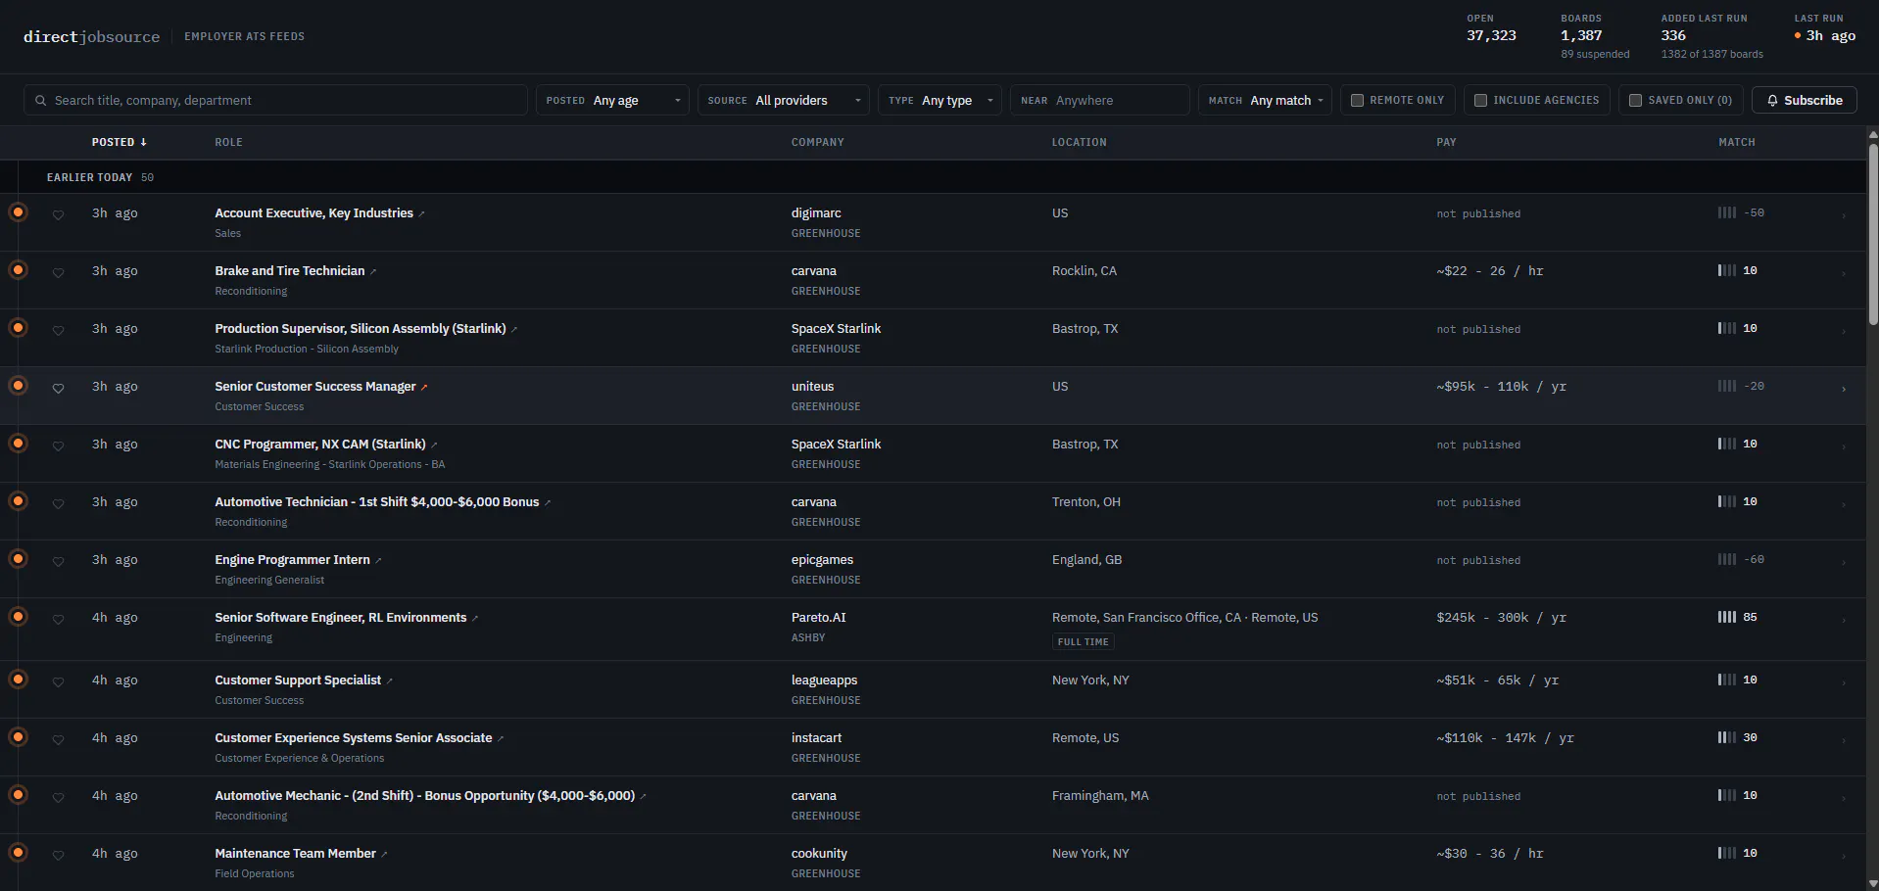Expand row chevron for digimarc Account Executive
Screen dimensions: 1879x891
(x=1844, y=215)
